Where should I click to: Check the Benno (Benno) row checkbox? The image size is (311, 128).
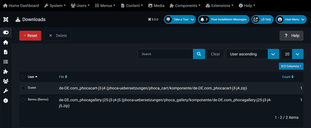point(23,100)
